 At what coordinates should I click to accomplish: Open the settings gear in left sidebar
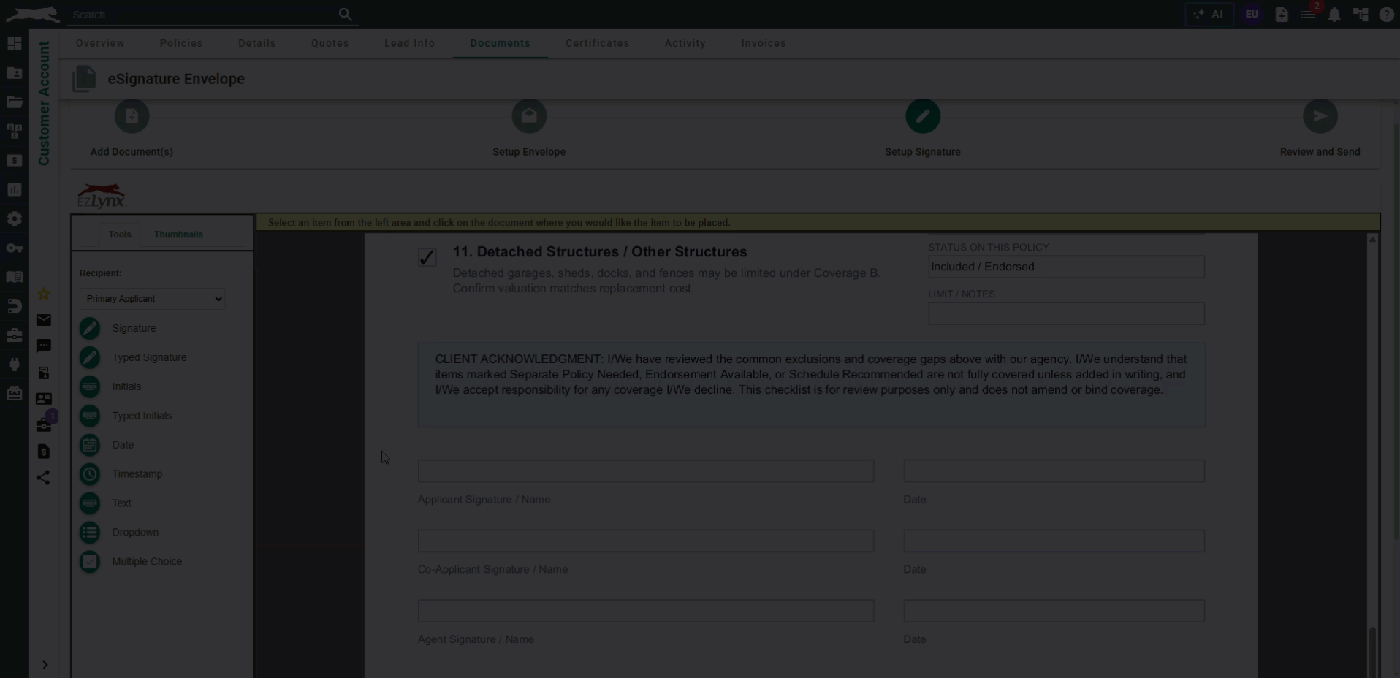click(x=15, y=219)
